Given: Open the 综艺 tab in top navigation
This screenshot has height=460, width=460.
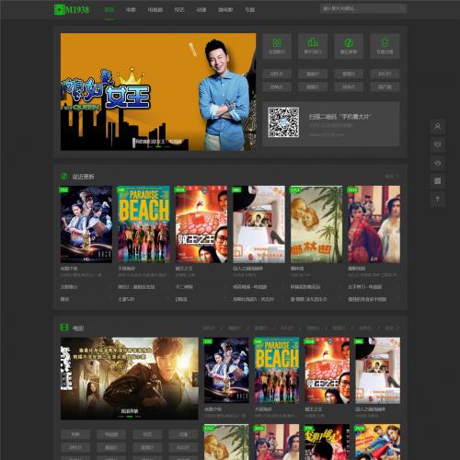Looking at the screenshot, I should 179,10.
